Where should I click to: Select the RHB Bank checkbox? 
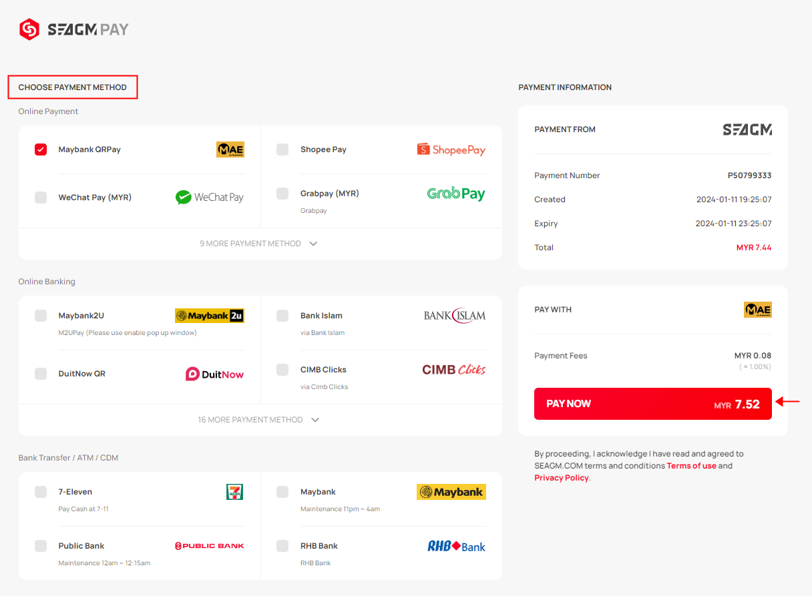[x=282, y=546]
